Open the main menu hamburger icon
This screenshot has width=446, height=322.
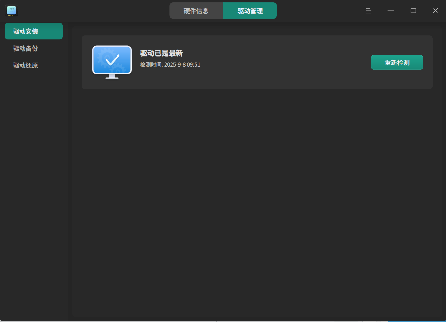click(x=368, y=11)
